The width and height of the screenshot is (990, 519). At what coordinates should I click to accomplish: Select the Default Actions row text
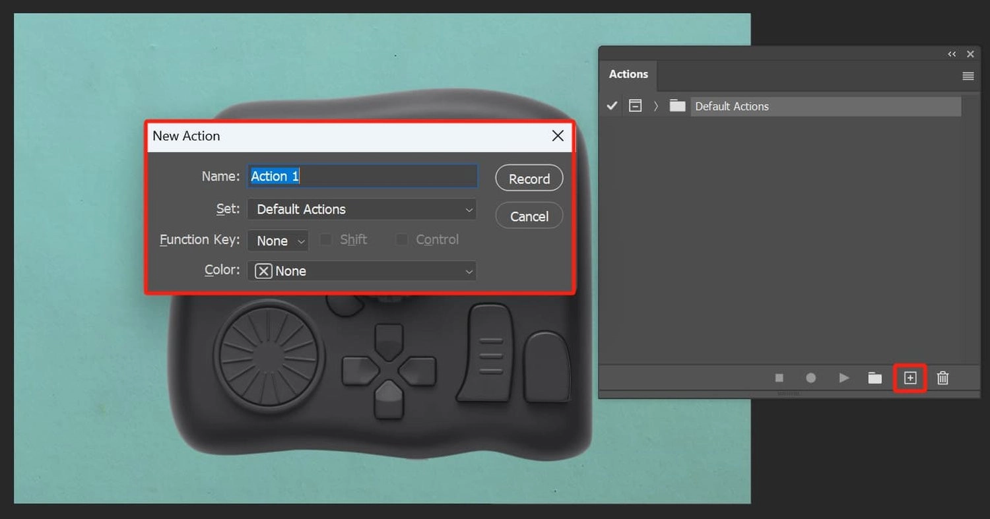point(732,106)
